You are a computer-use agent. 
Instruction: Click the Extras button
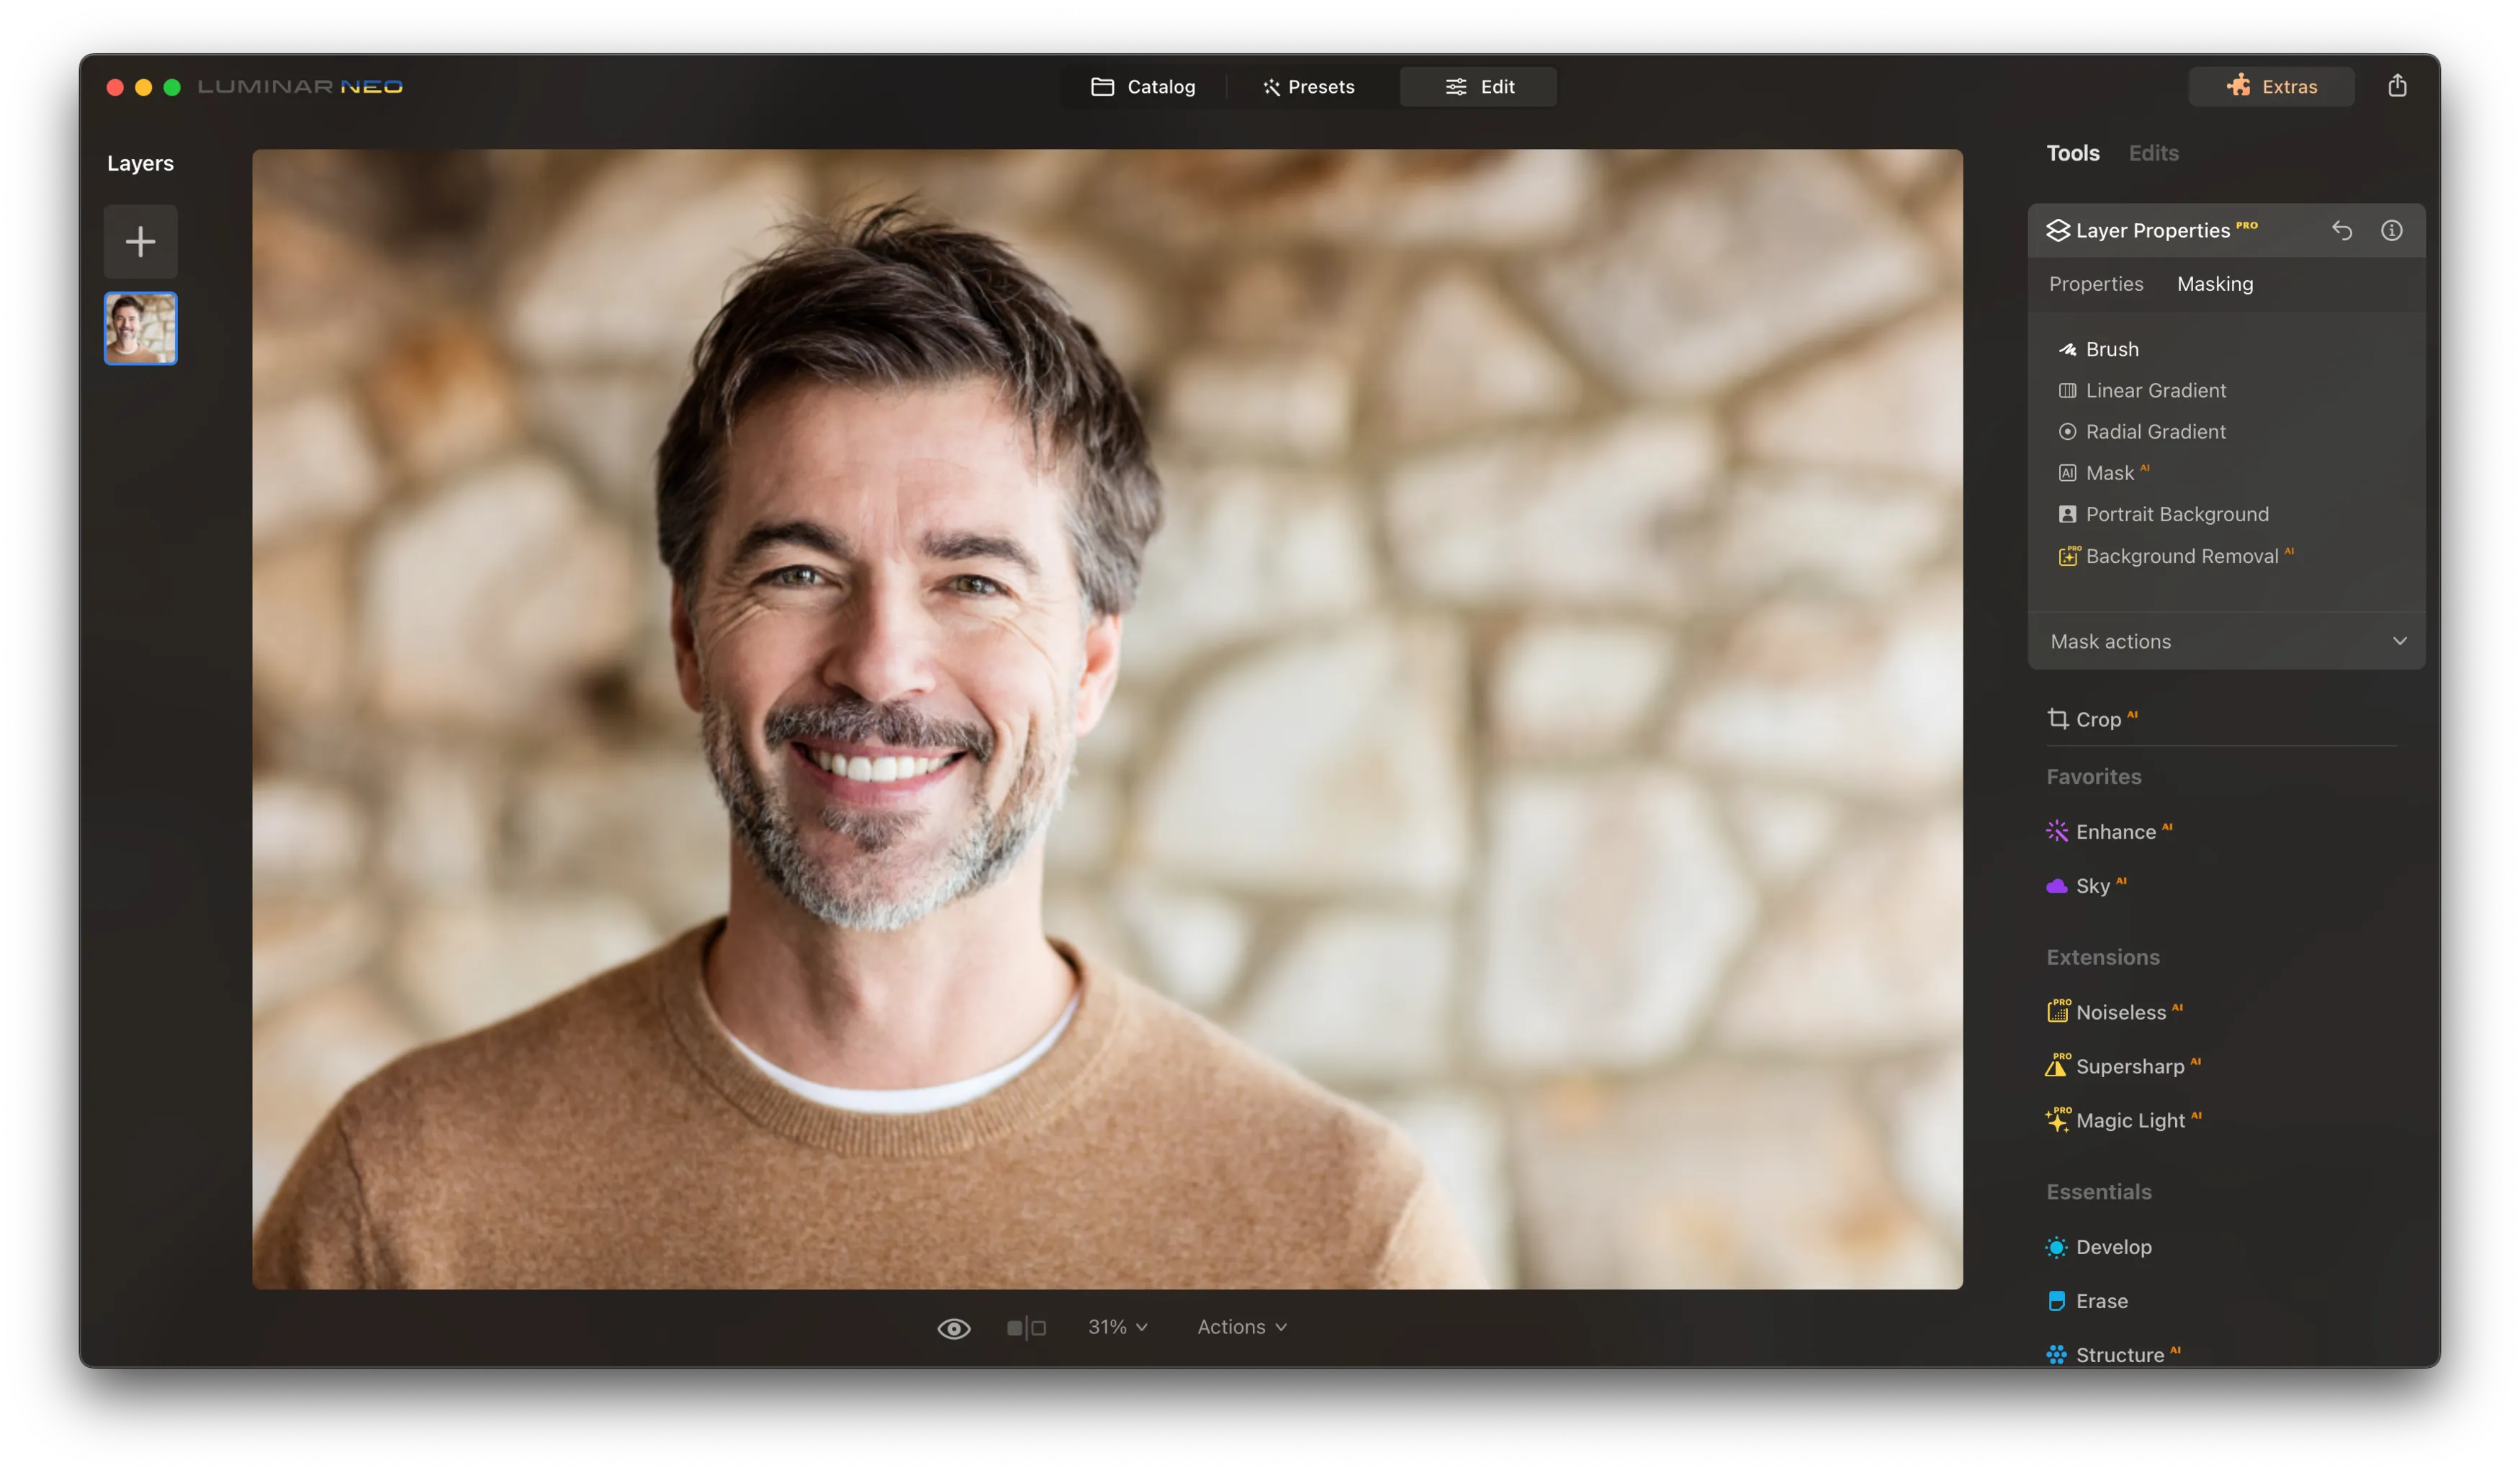[x=2271, y=87]
